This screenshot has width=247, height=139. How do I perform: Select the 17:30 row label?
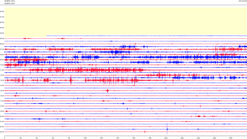[2, 101]
